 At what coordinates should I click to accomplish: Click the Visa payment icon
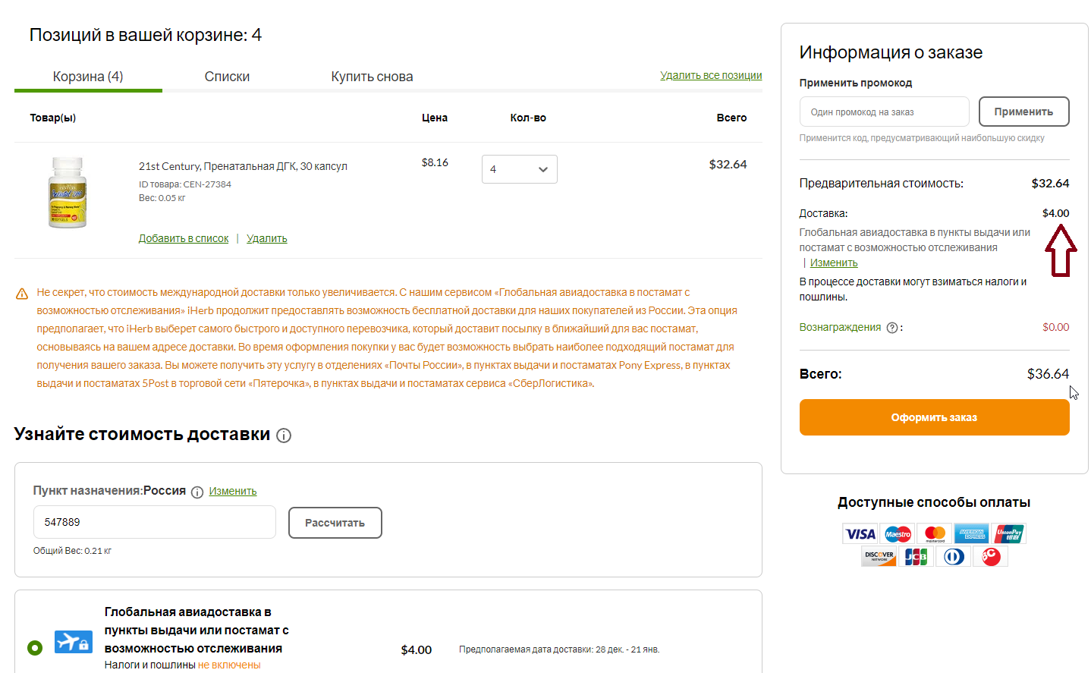[x=860, y=534]
